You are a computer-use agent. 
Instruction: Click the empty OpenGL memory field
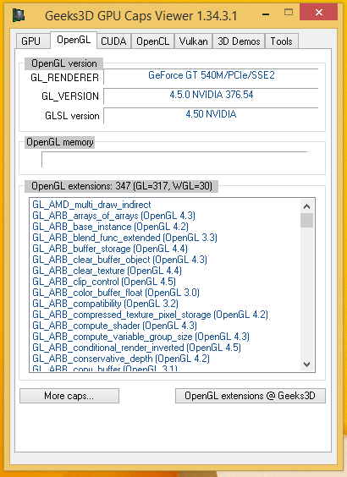click(x=174, y=159)
